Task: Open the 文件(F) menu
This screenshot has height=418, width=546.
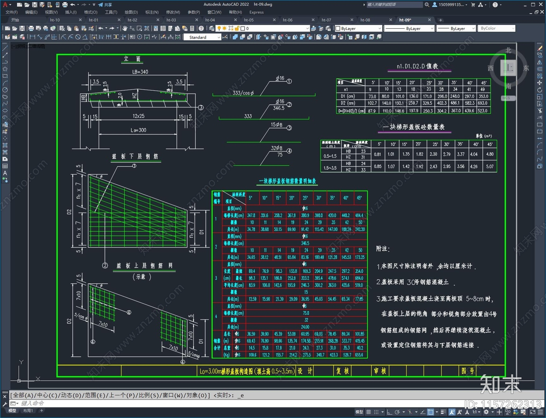Action: click(x=12, y=12)
